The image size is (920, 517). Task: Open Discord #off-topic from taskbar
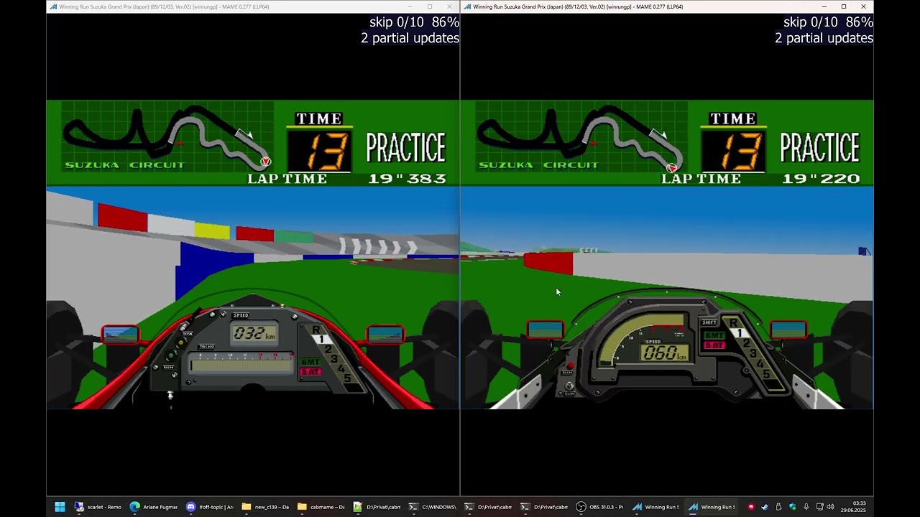[210, 507]
